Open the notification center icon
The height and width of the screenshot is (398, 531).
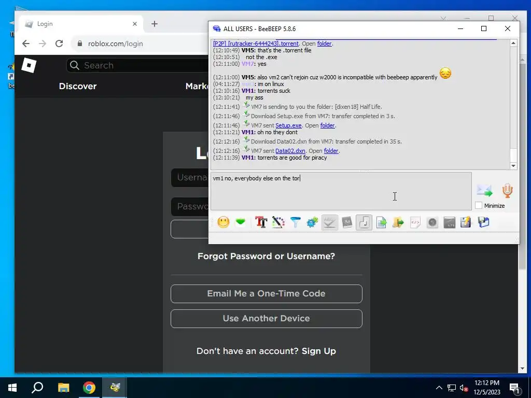(514, 388)
